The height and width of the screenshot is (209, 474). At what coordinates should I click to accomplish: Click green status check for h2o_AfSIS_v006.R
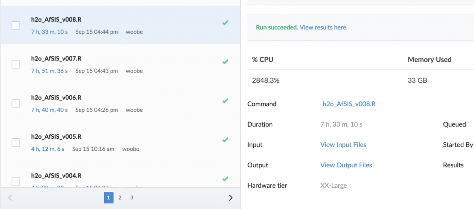225,101
